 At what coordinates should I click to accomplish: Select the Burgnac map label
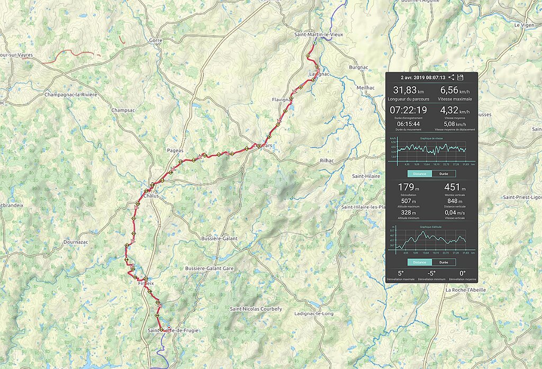tap(358, 67)
